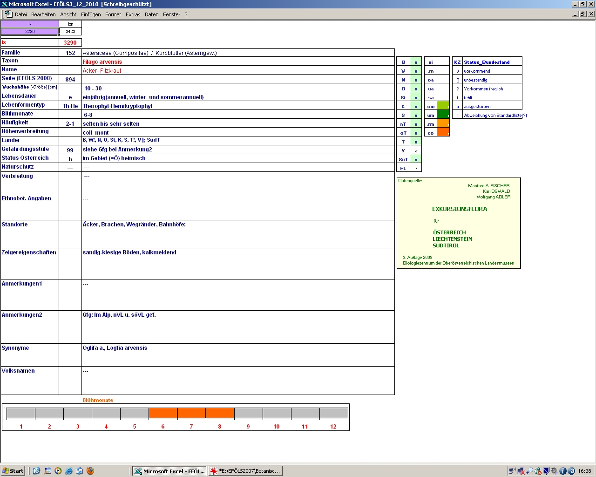Click the orange month 7 bar segment
The image size is (596, 477).
tap(191, 413)
